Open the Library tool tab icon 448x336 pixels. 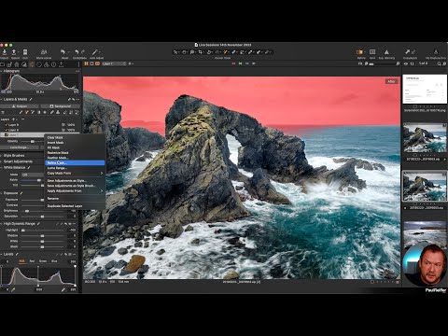3,64
